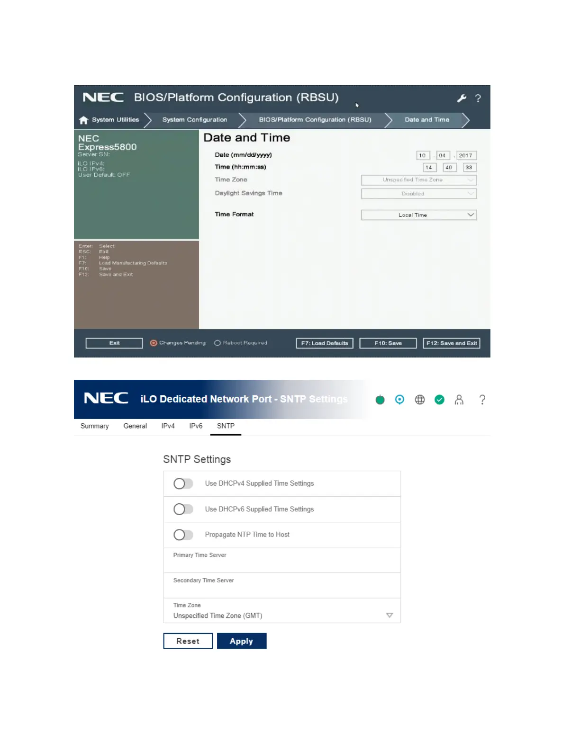This screenshot has width=580, height=750.
Task: Open the user account icon
Action: [459, 400]
